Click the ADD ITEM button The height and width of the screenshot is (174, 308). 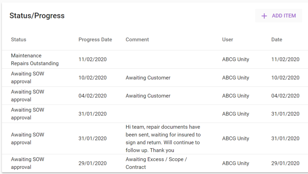click(279, 16)
